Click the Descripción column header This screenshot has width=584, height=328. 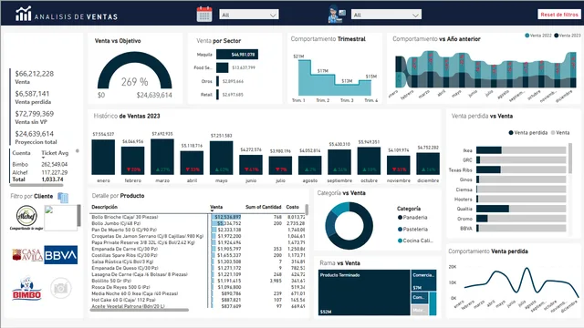(x=105, y=207)
